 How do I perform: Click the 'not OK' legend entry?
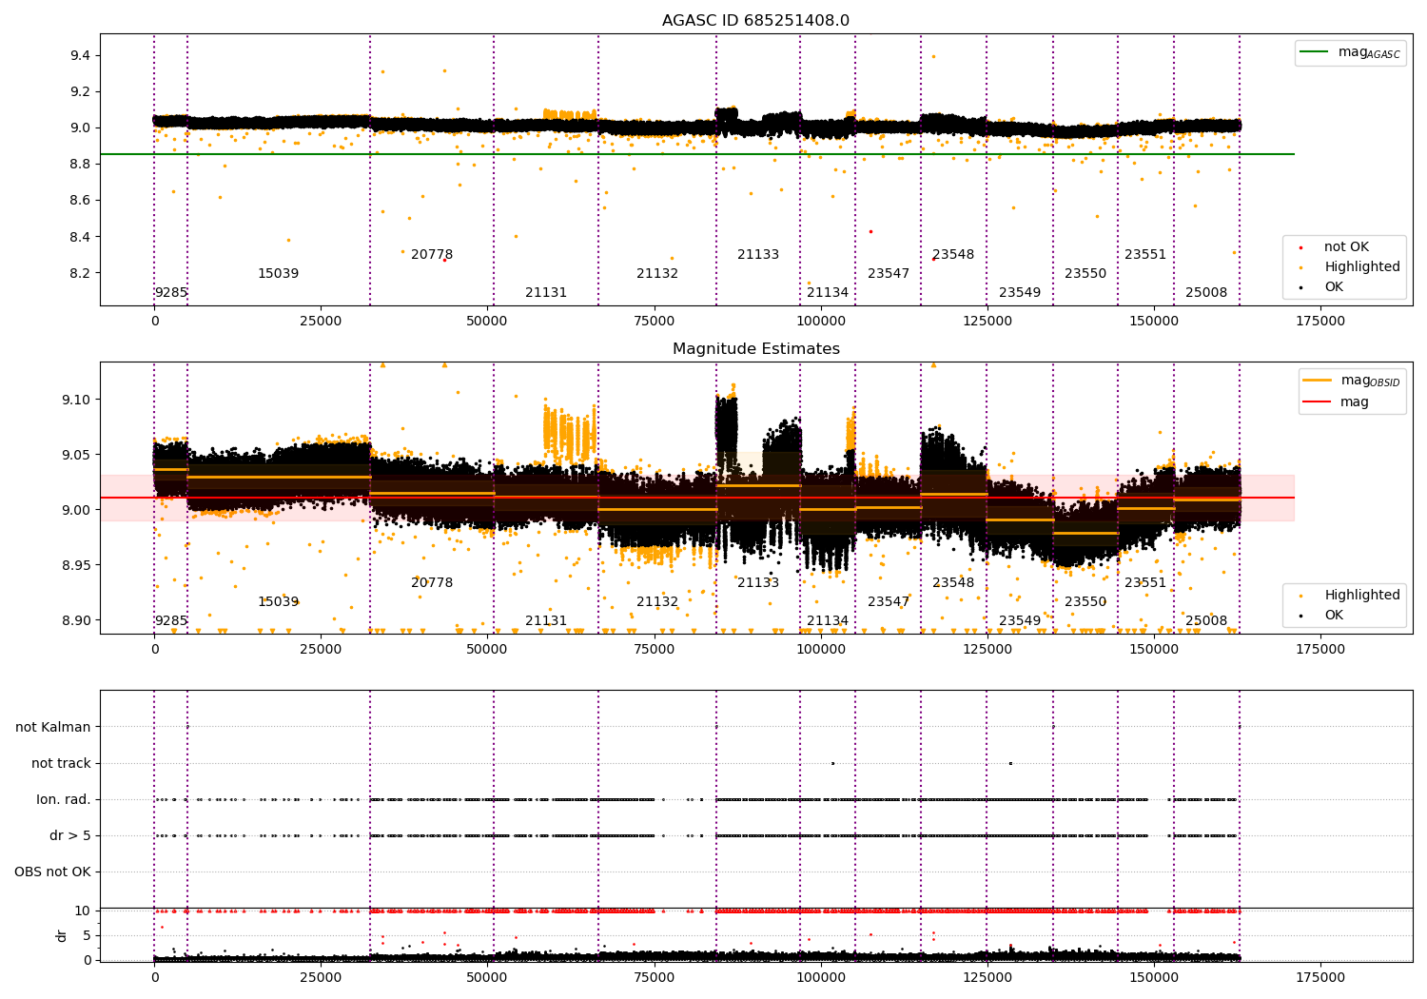(x=1346, y=247)
